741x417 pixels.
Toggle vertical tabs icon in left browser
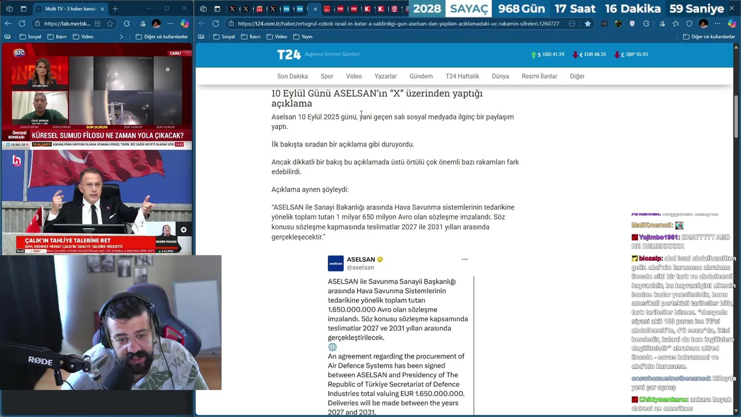(24, 9)
